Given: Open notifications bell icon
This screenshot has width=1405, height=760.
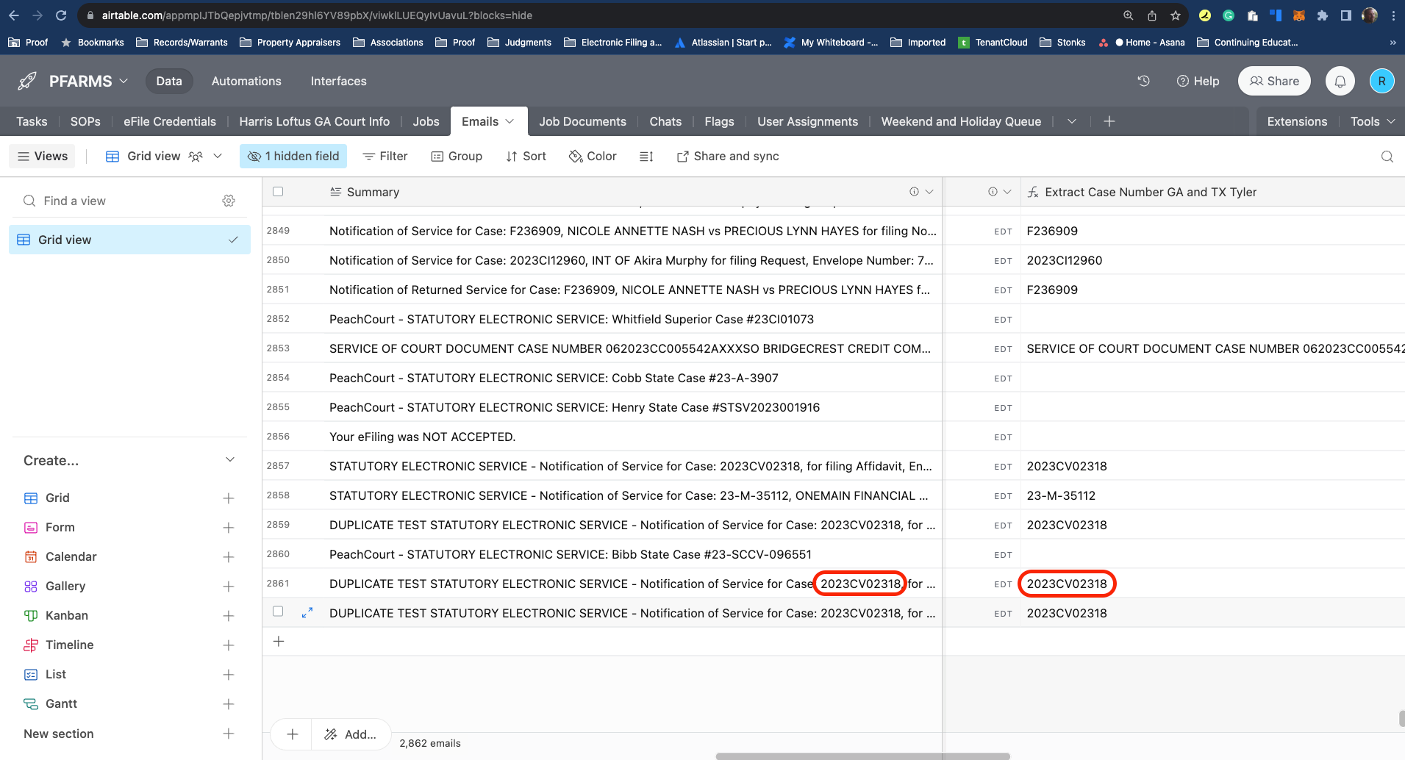Looking at the screenshot, I should click(x=1340, y=81).
